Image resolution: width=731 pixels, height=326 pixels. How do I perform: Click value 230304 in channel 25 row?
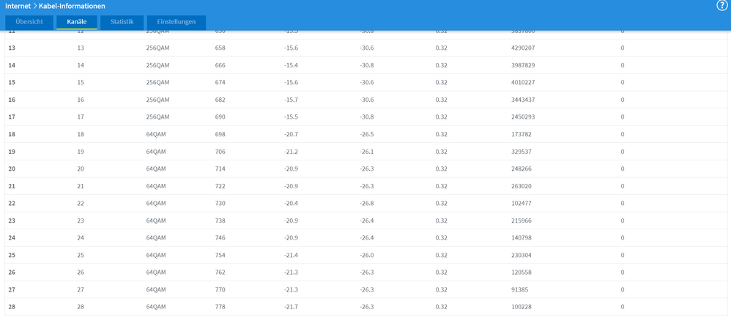tap(522, 255)
